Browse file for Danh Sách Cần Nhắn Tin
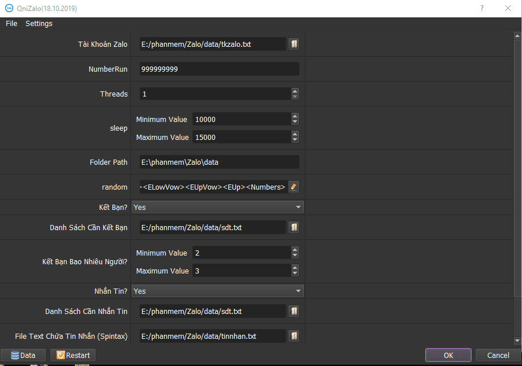Screen dimensions: 522x366 [294, 311]
